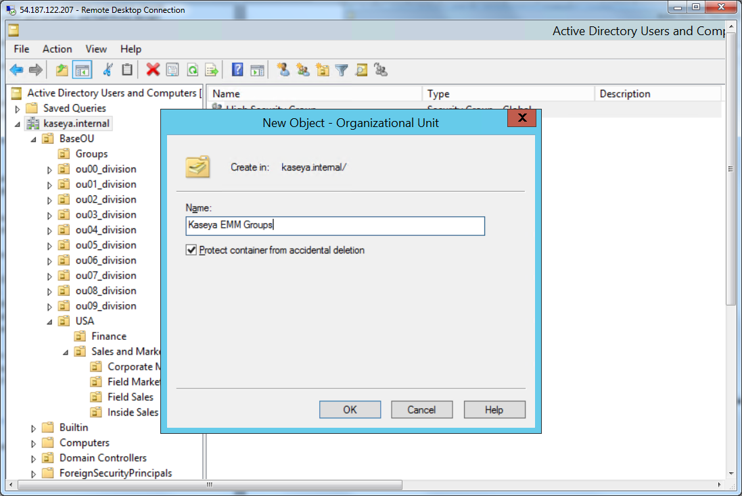Click Cancel in the New Object dialog
This screenshot has height=496, width=742.
click(421, 410)
